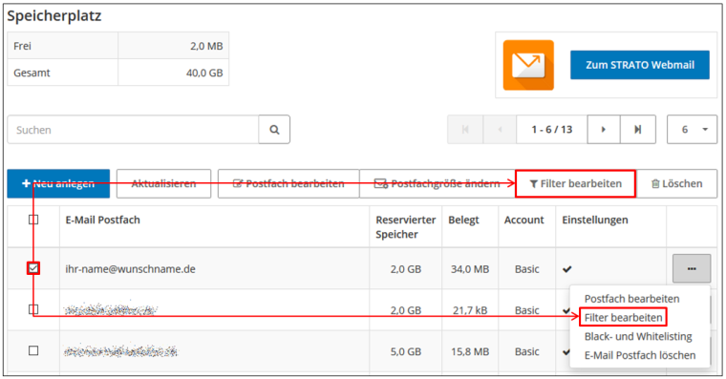The width and height of the screenshot is (726, 379).
Task: Click the Einstellungen column header
Action: click(595, 220)
